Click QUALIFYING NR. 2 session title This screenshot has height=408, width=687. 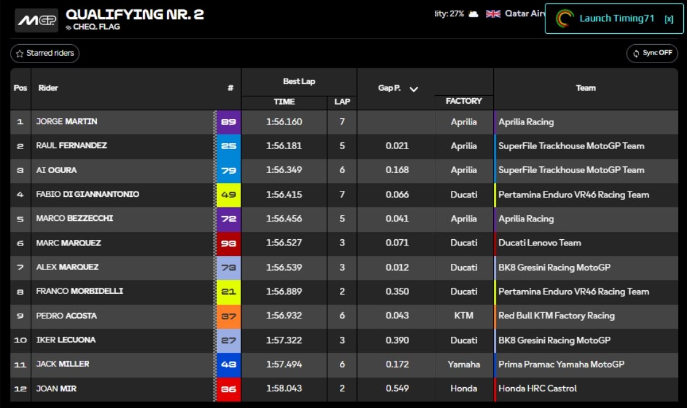pyautogui.click(x=135, y=15)
